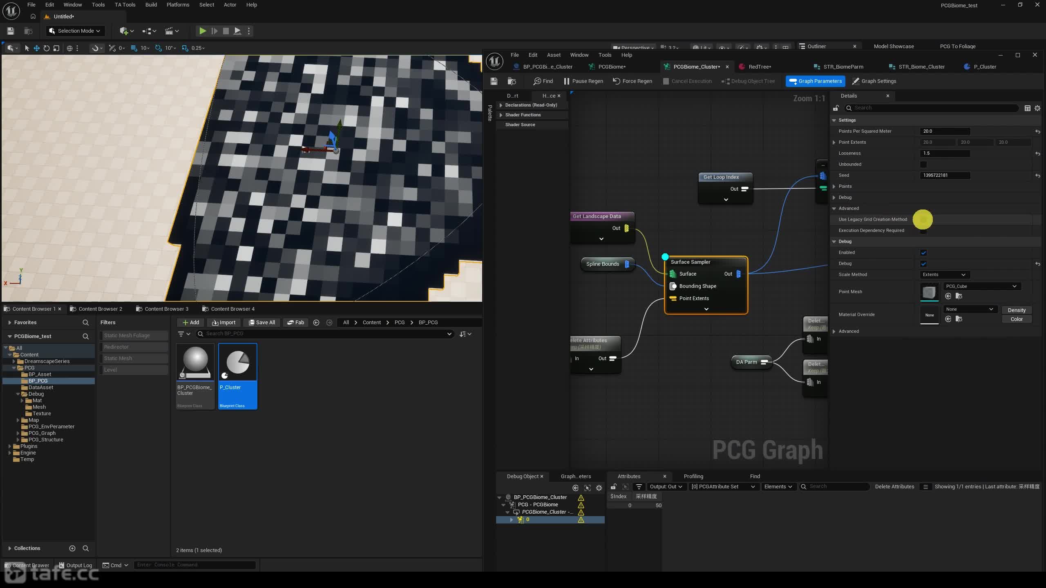Viewport: 1046px width, 588px height.
Task: Click the translate move tool in viewport
Action: point(36,48)
